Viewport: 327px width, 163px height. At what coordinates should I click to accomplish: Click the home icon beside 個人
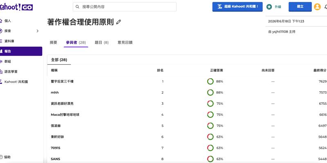(1, 21)
